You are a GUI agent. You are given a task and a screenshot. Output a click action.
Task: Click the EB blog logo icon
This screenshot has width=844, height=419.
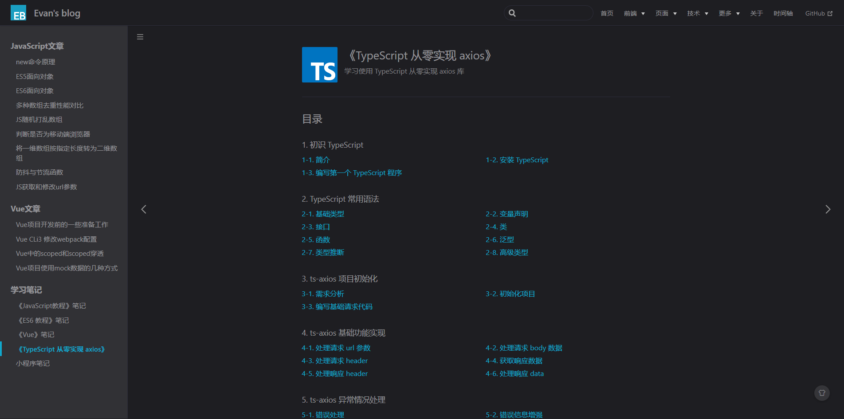click(x=18, y=13)
